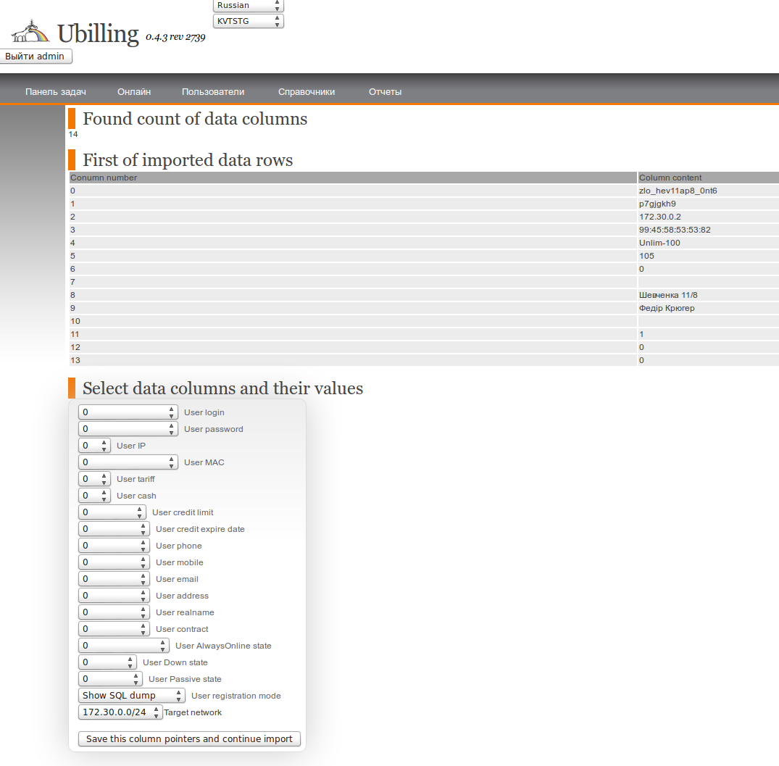
Task: Open the KVTSTG selector dropdown
Action: pyautogui.click(x=248, y=21)
